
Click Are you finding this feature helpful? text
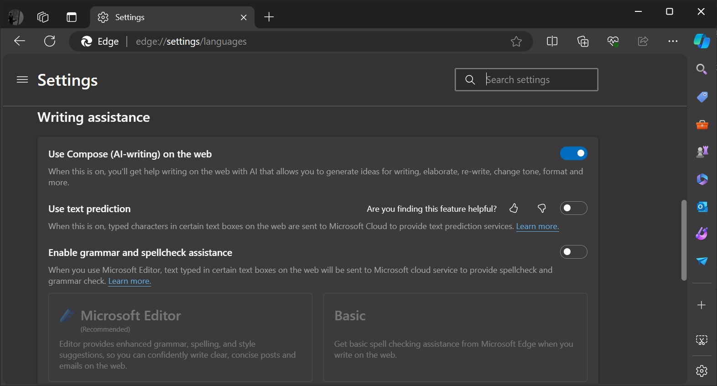point(431,209)
